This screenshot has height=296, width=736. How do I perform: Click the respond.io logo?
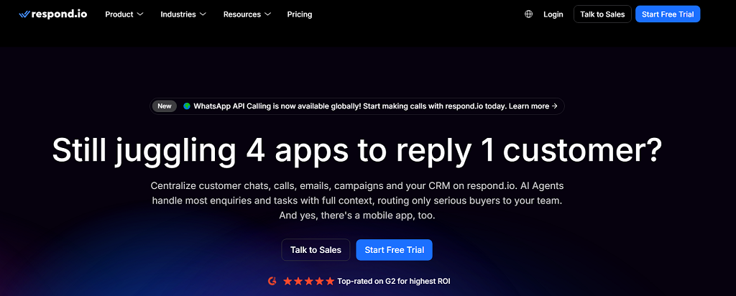point(53,14)
